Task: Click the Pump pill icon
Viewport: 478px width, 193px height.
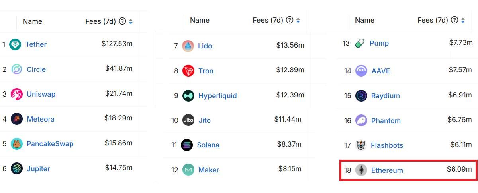Action: coord(360,43)
